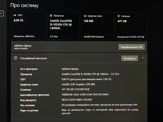The width and height of the screenshot is (163, 122).
Task: Click the Перейменувати ПК button
Action: pos(132,47)
